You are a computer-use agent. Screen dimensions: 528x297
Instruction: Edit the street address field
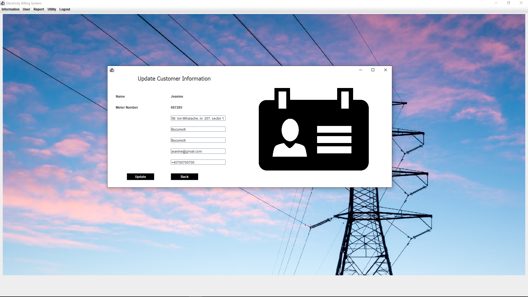[198, 118]
